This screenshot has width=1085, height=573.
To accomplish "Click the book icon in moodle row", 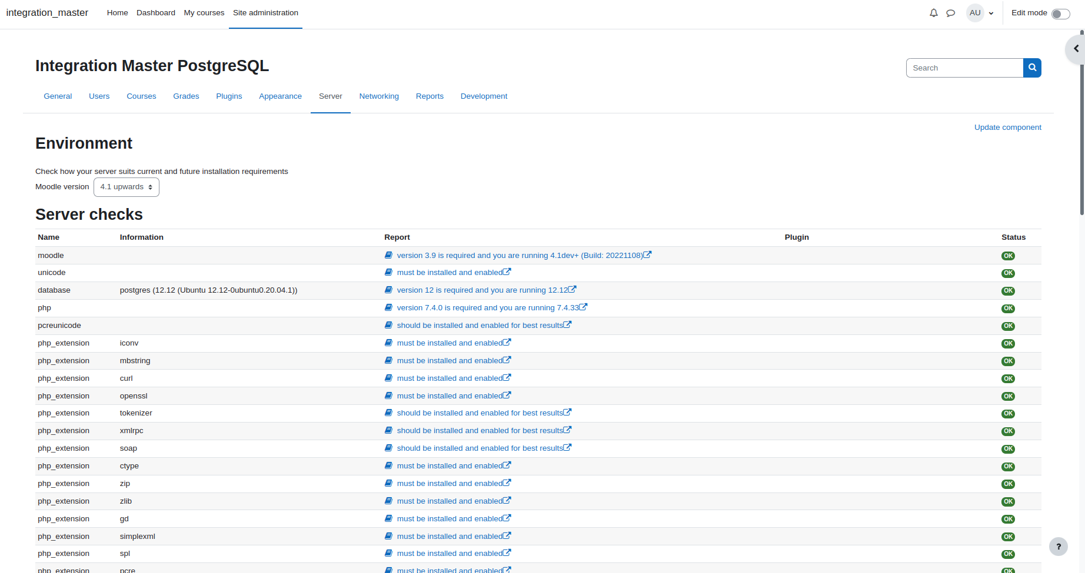I will [x=388, y=255].
